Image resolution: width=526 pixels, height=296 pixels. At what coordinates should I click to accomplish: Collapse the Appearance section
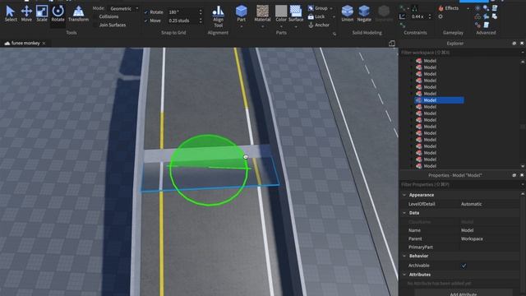(x=404, y=195)
